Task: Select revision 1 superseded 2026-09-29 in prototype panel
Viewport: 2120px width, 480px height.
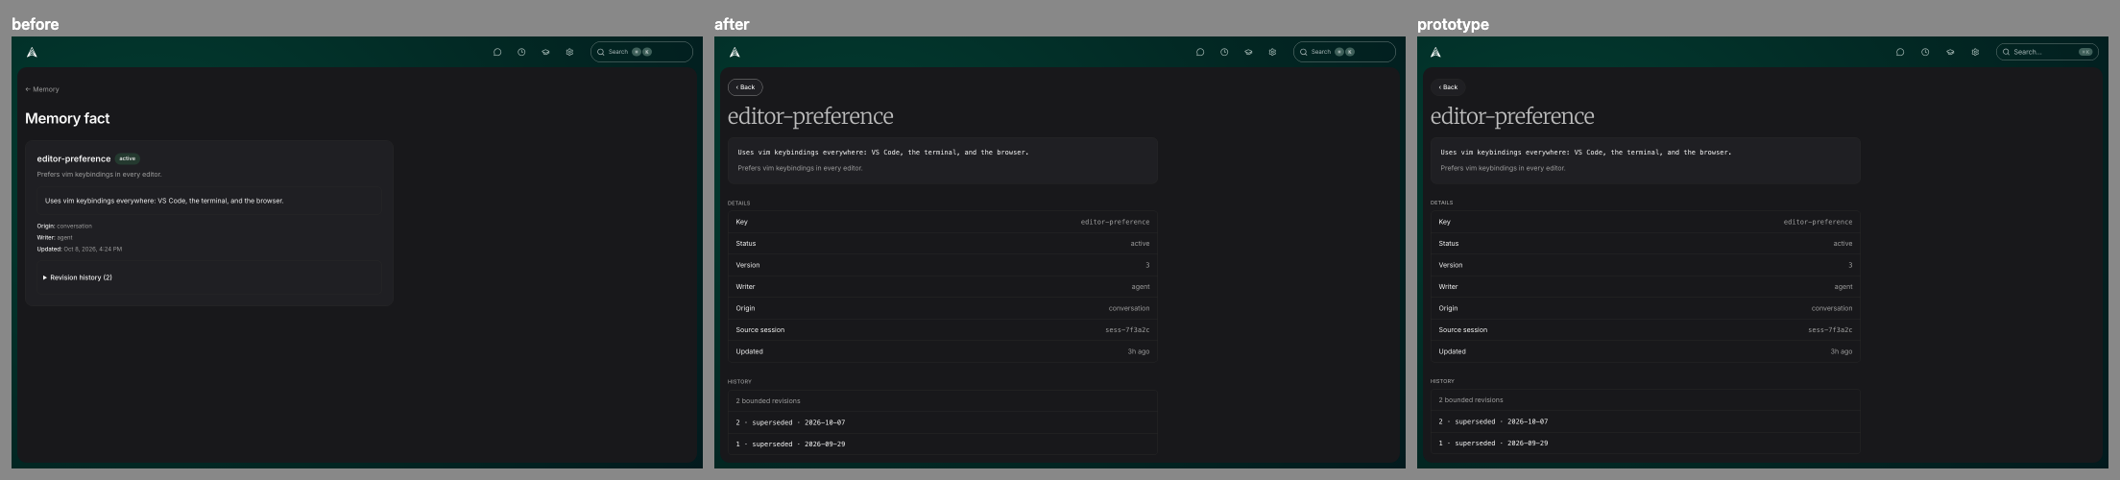Action: pos(1646,444)
